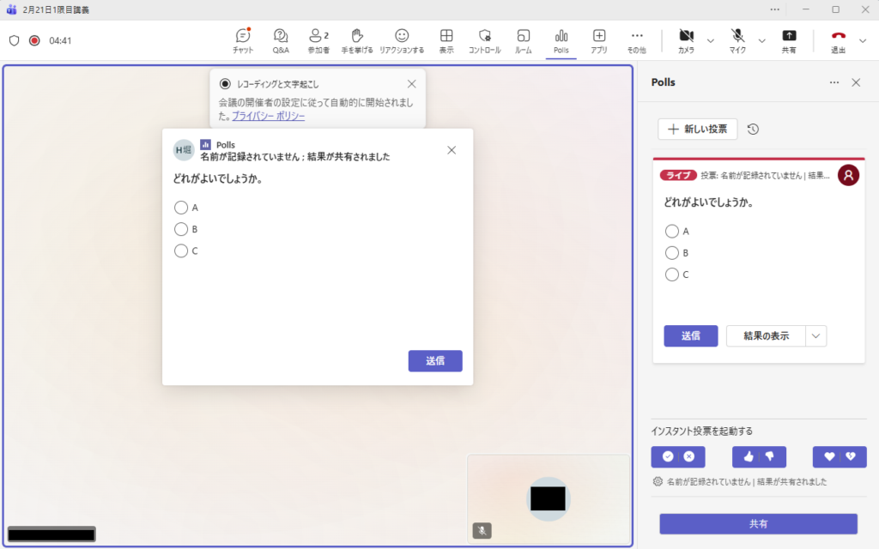Select option A in the popup poll
The image size is (879, 549).
181,208
